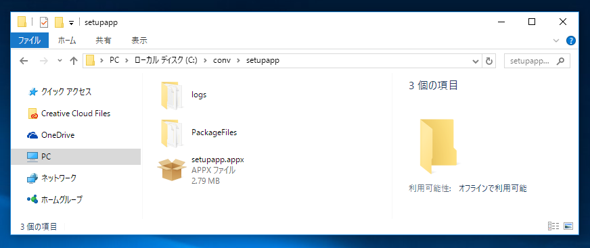Click the window folder icon in title bar

22,22
